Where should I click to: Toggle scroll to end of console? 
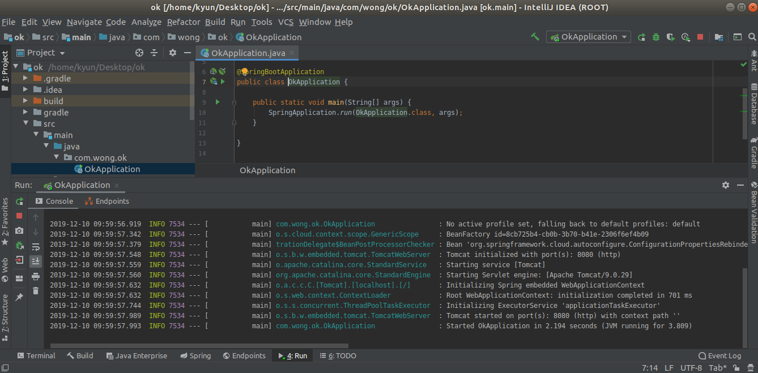tap(36, 261)
